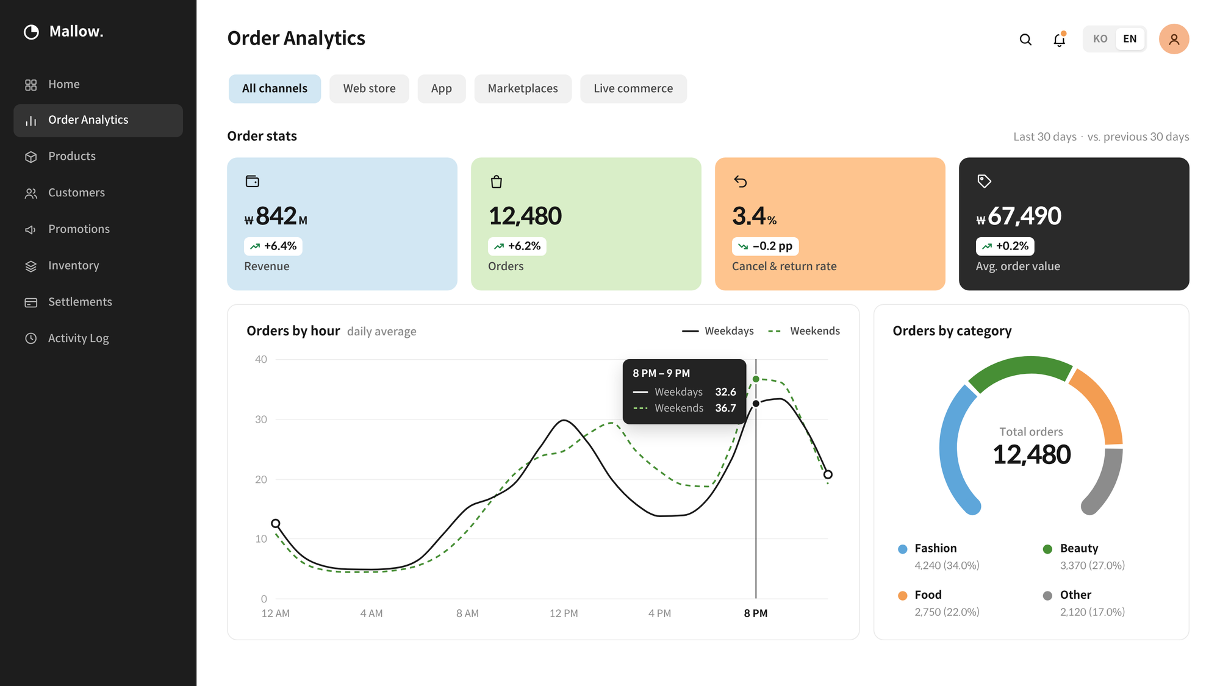This screenshot has width=1220, height=686.
Task: Click the Settlements card icon
Action: coord(30,302)
